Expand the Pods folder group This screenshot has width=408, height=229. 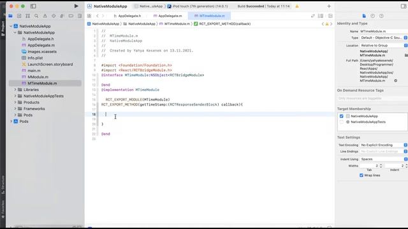point(15,115)
